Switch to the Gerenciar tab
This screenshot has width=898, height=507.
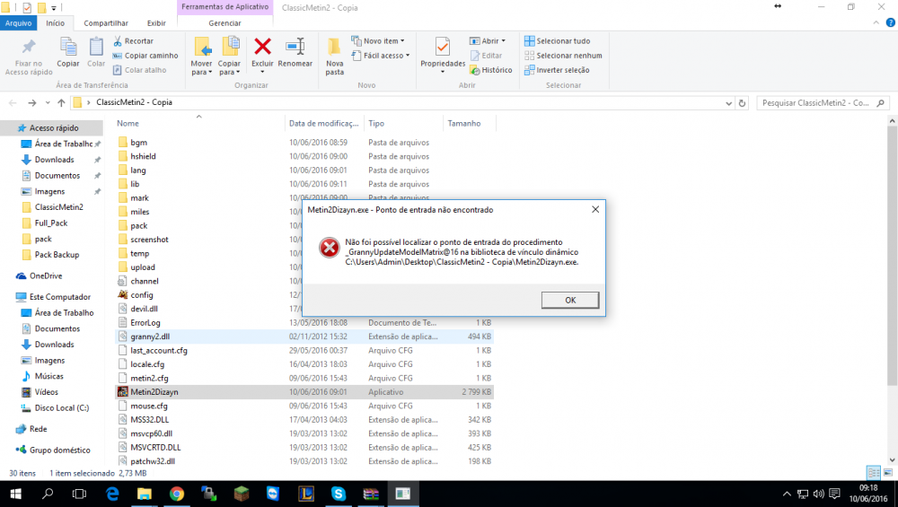pos(224,23)
